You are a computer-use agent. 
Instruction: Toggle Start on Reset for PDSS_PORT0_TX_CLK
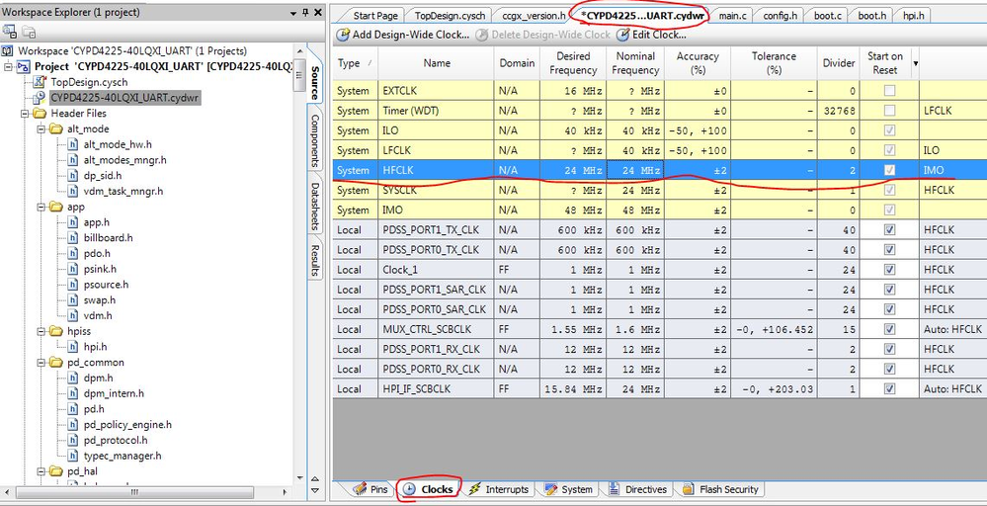889,250
